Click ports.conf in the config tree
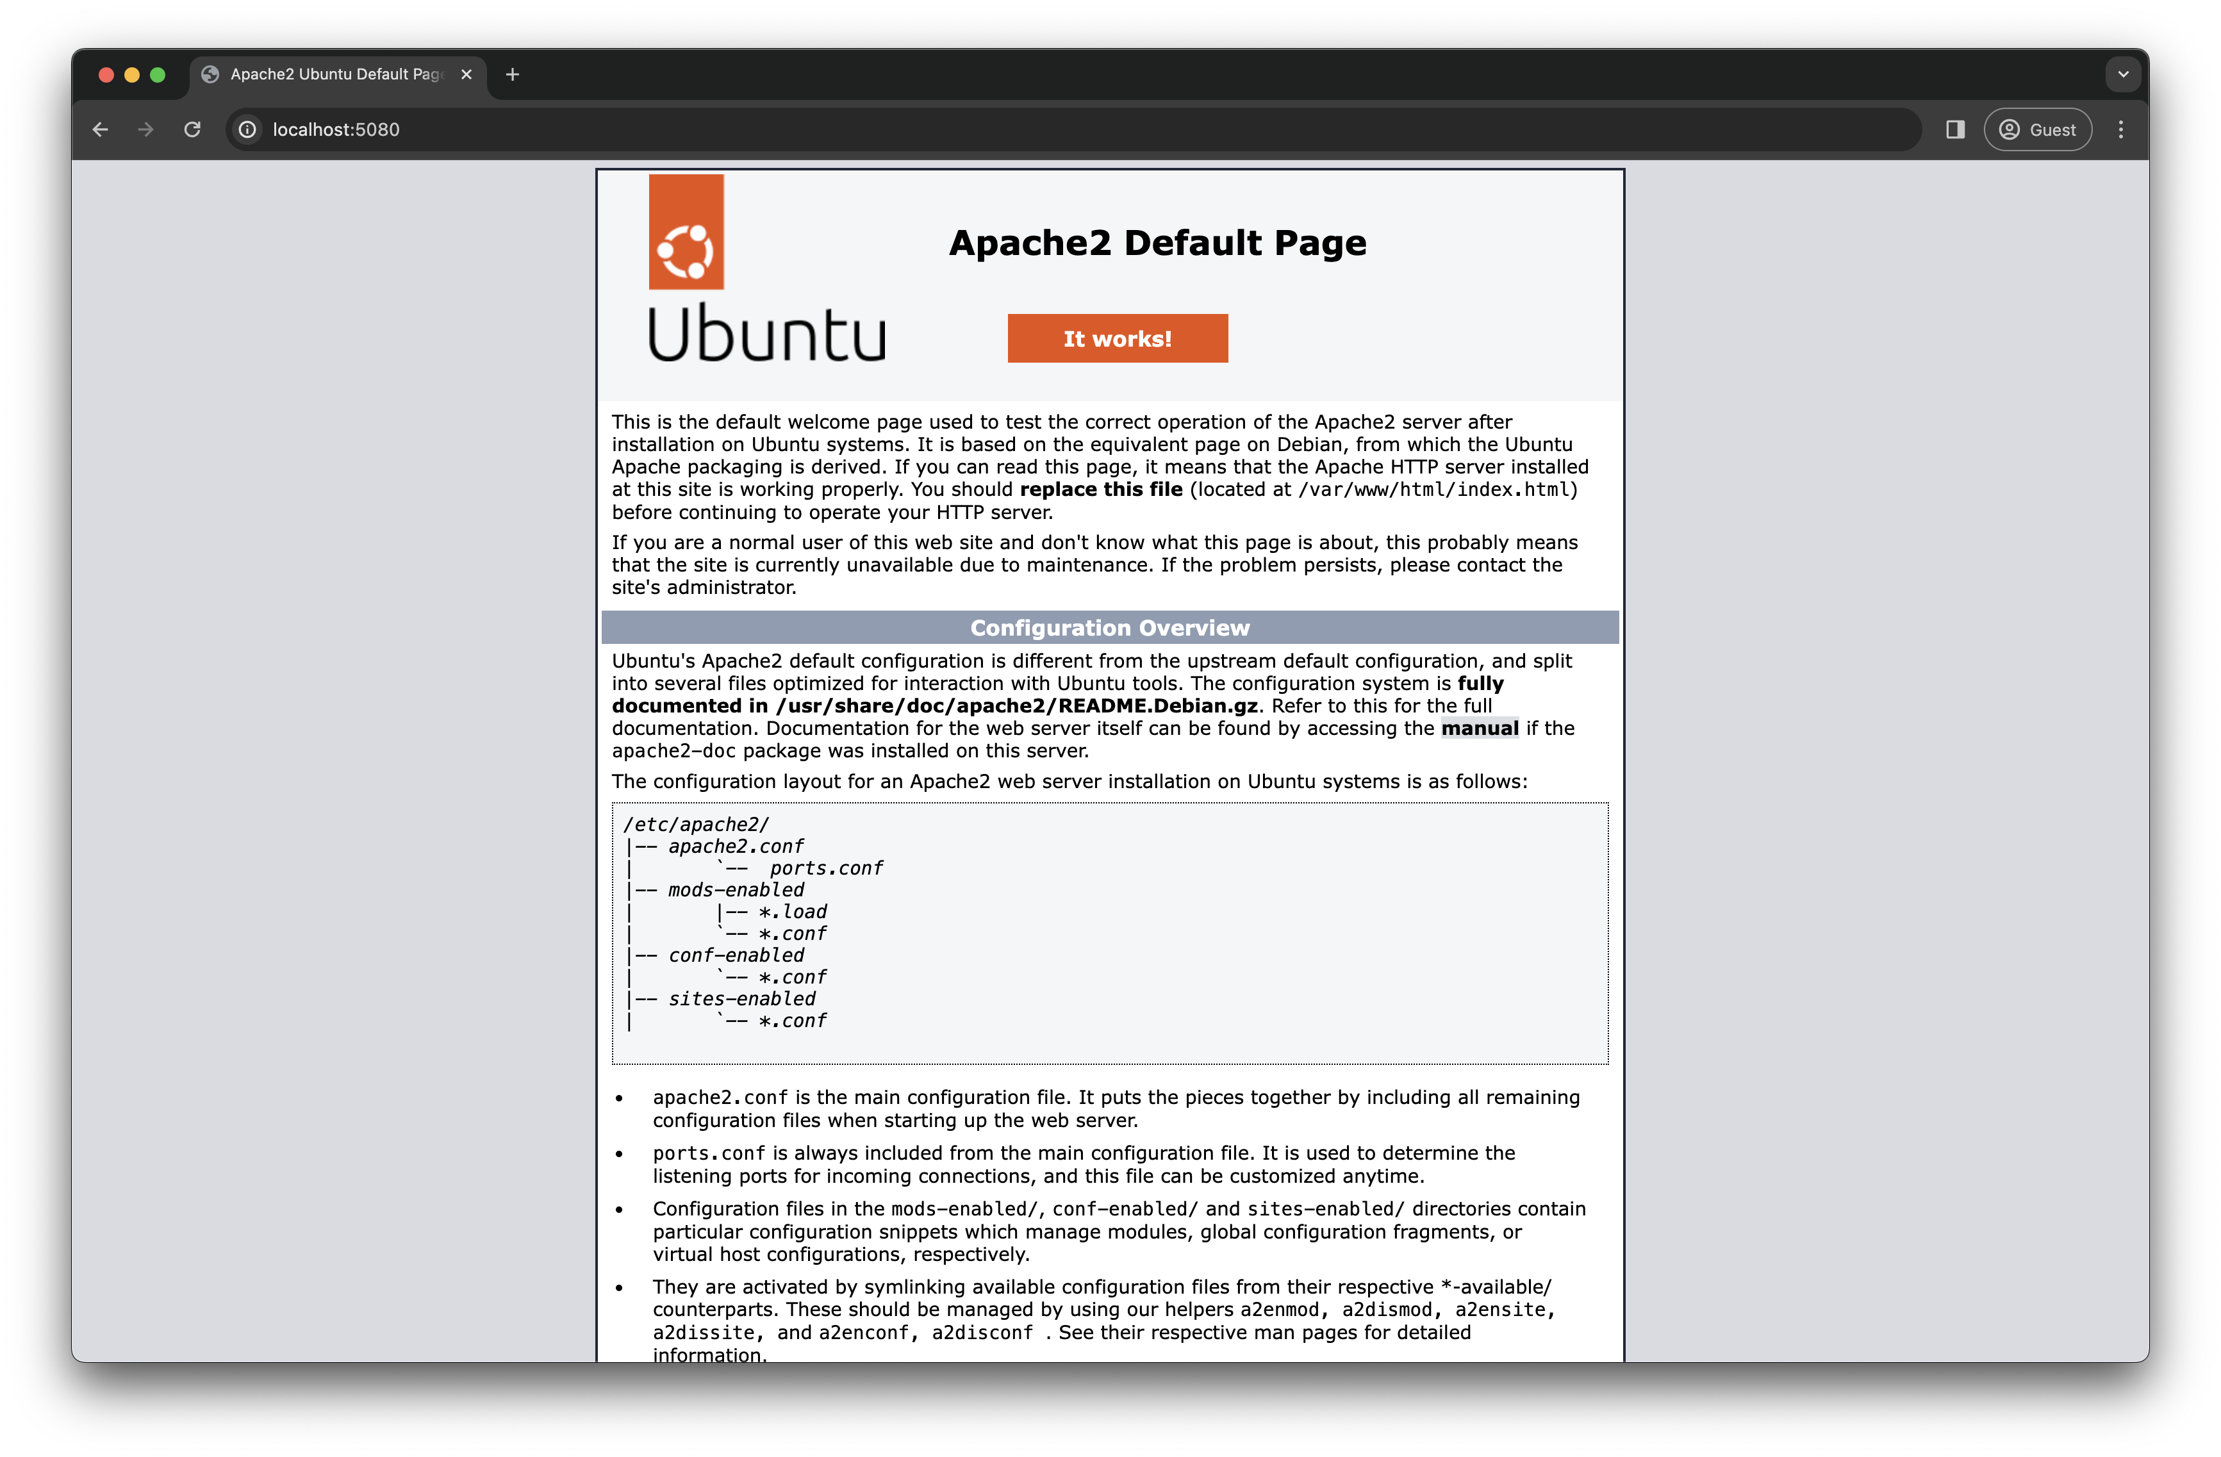Screen dimensions: 2221x1457 click(x=826, y=869)
